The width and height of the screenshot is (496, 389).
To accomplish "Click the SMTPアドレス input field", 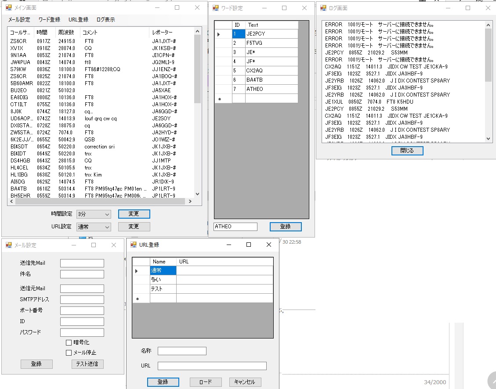I will 82,300.
